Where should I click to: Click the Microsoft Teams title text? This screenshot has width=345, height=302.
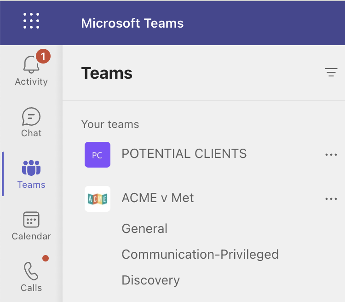(132, 23)
